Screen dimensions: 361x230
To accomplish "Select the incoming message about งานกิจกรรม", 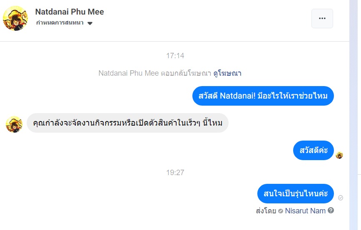I will [x=127, y=123].
